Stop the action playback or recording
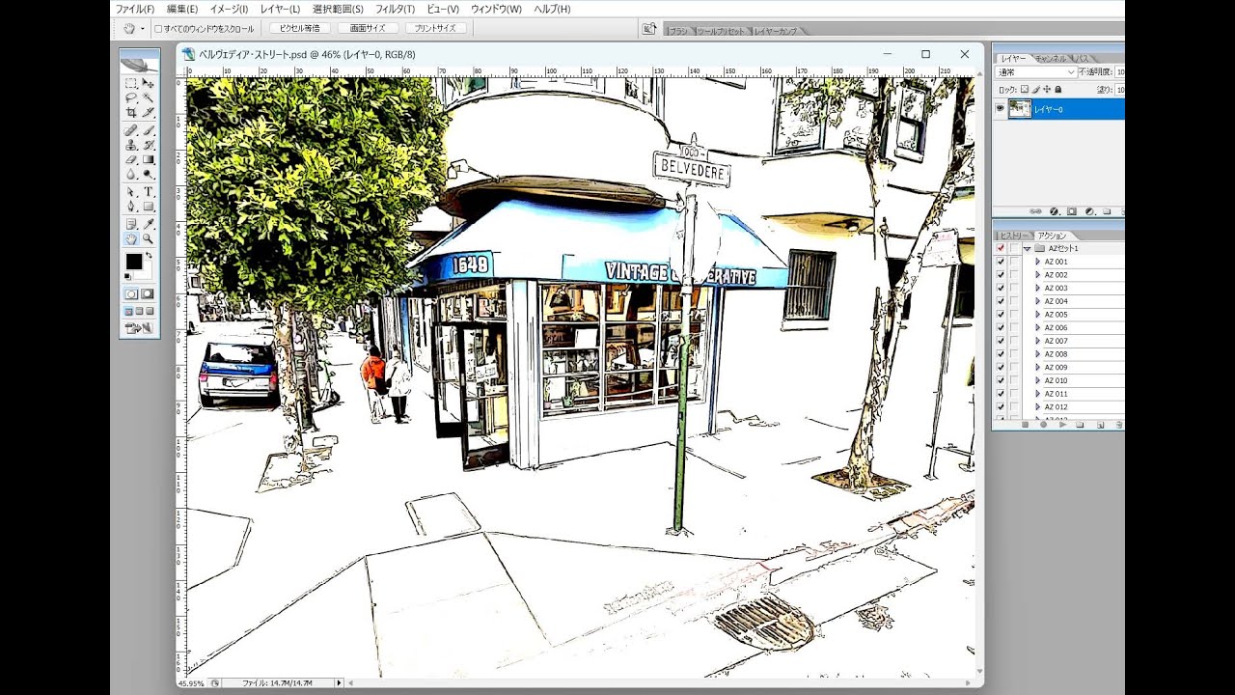Image resolution: width=1235 pixels, height=695 pixels. 1026,425
